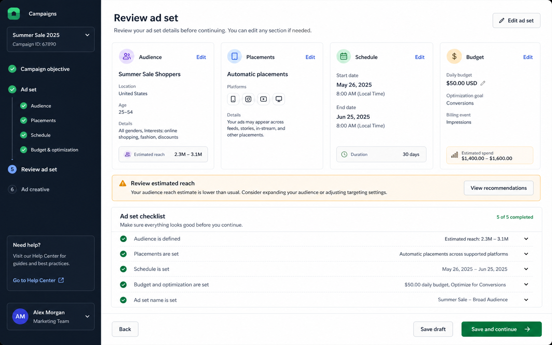Click Campaigns title in sidebar
Screen dimensions: 552x345
[42, 14]
